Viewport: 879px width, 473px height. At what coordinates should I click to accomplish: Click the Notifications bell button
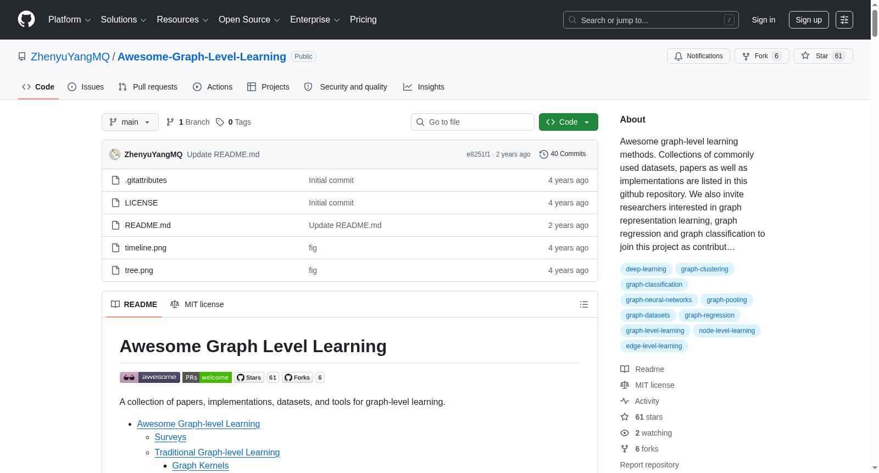click(698, 56)
